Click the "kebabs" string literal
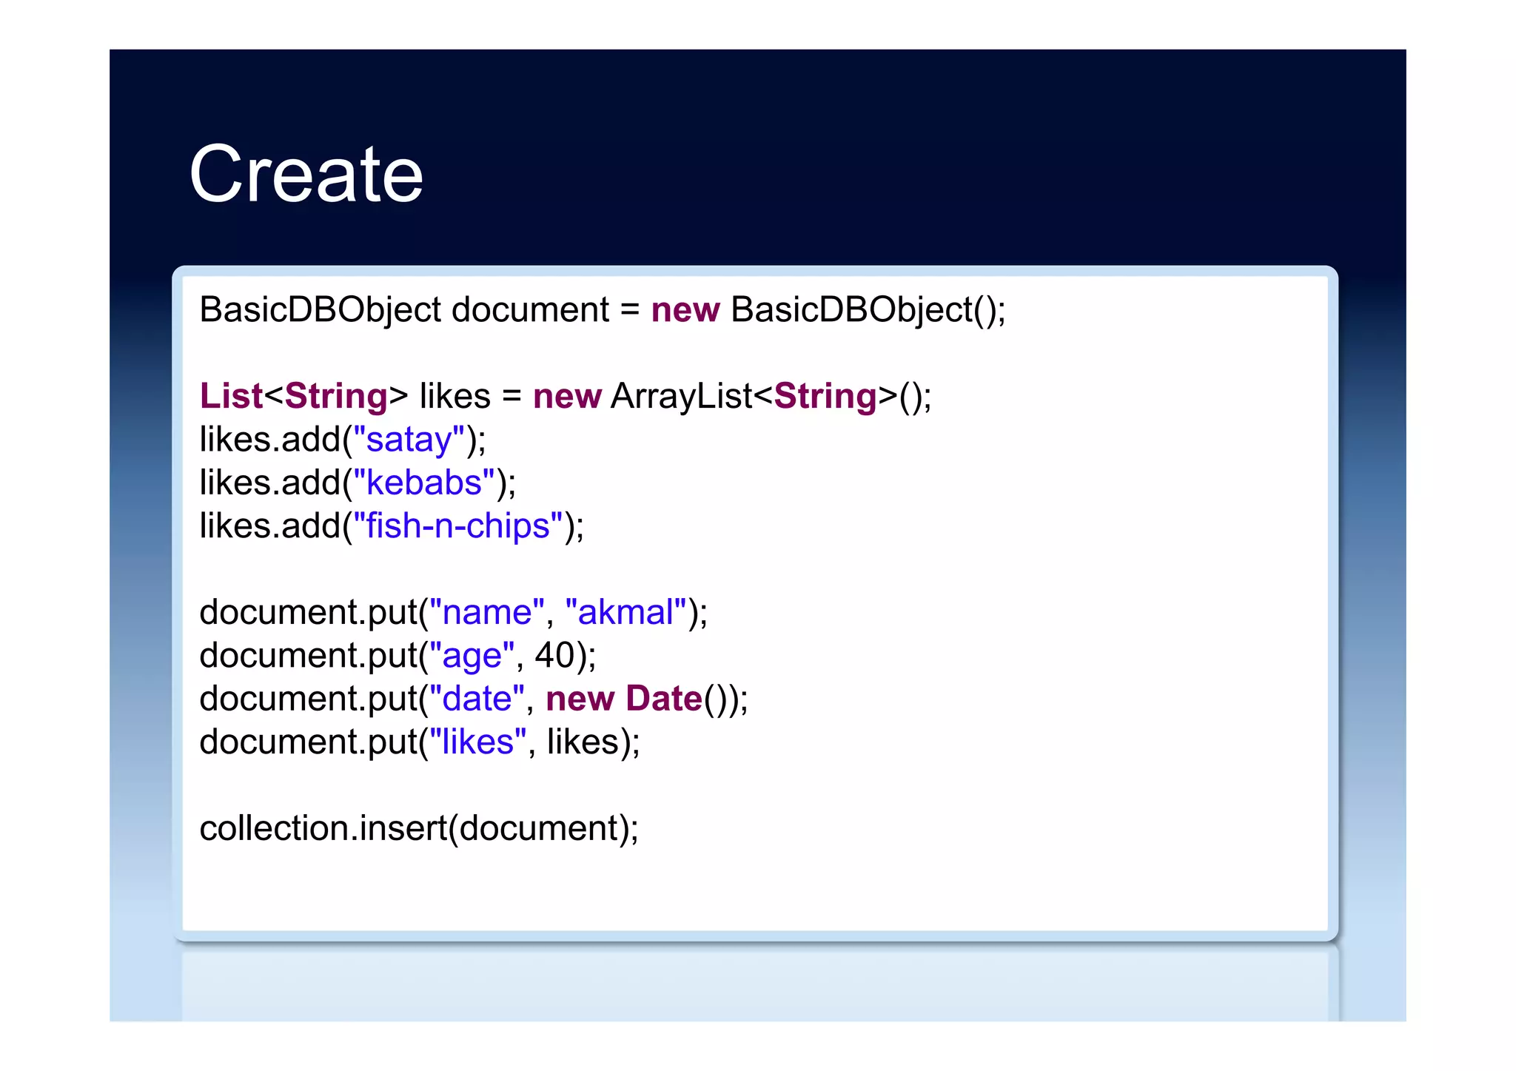The height and width of the screenshot is (1071, 1516). [423, 483]
